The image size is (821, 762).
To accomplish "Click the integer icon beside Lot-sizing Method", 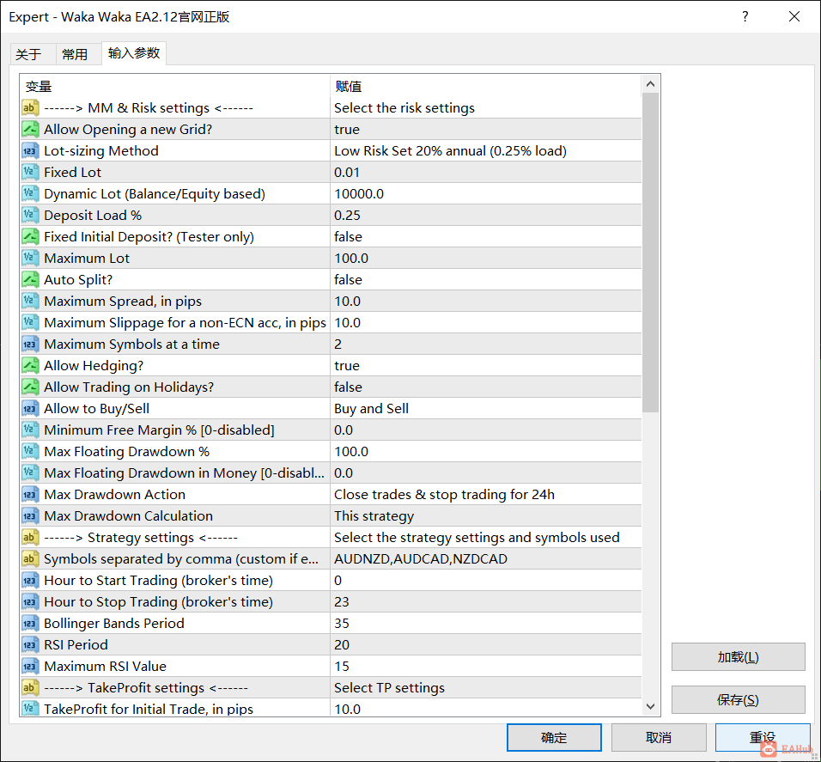I will (x=30, y=151).
